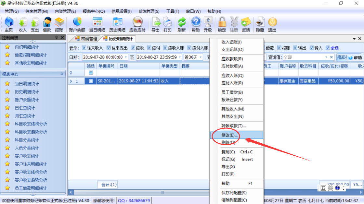The width and height of the screenshot is (364, 204).
Task: Click the 全选 select-all link
Action: (334, 48)
